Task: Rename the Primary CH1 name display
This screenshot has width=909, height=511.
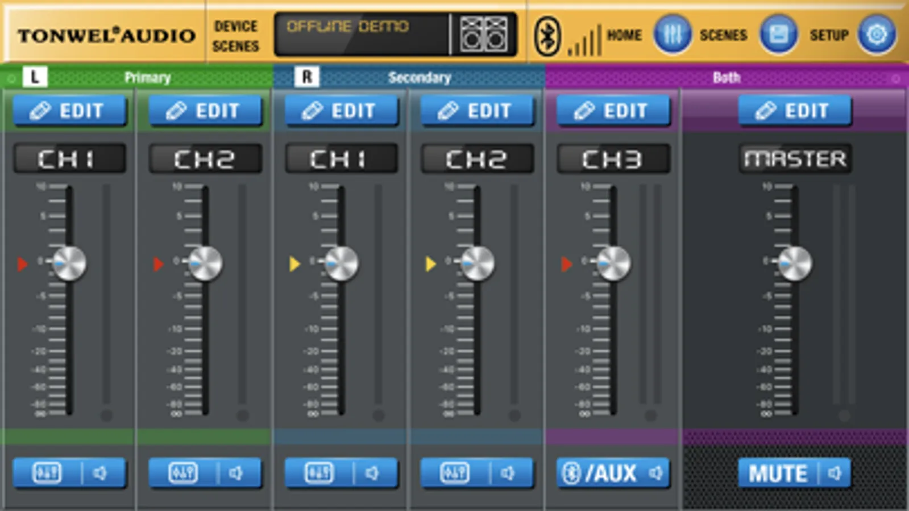Action: point(69,159)
